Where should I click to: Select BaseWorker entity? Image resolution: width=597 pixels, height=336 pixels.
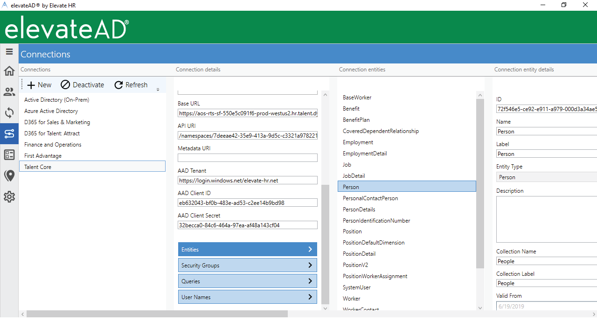pos(407,98)
